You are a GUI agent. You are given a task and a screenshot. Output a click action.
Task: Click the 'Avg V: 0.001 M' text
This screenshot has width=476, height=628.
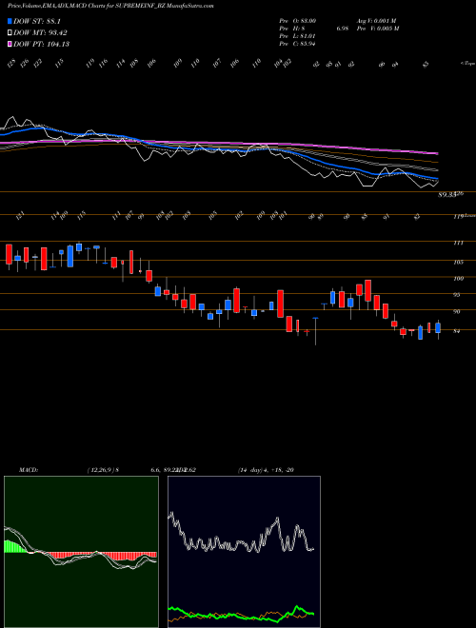[x=376, y=20]
